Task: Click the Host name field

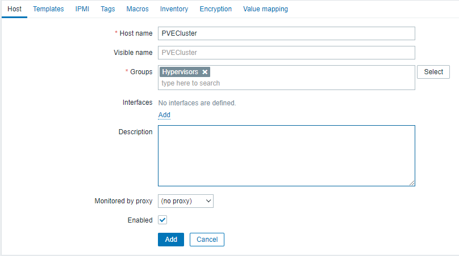Action: click(x=286, y=33)
